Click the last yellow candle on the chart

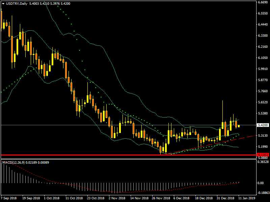239,126
